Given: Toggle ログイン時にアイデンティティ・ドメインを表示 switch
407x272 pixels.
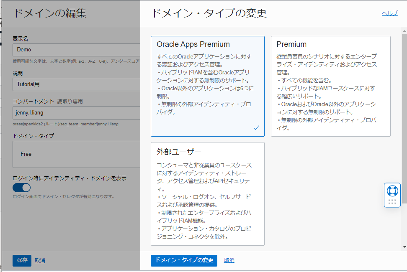Looking at the screenshot, I should click(22, 188).
